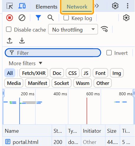Open DevTools settings gear at top

coord(115,6)
